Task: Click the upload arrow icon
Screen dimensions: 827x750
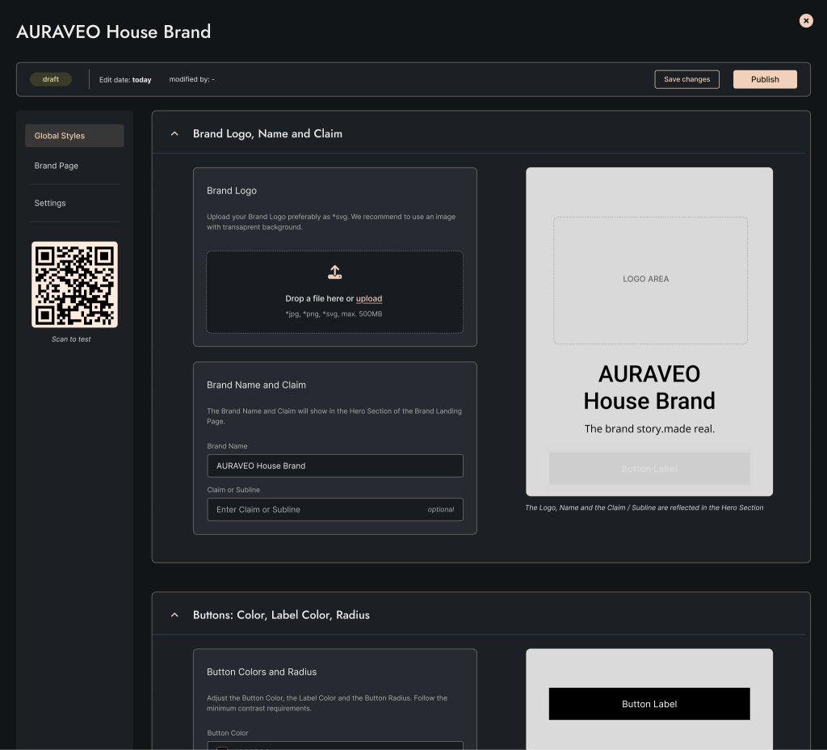Action: point(334,272)
